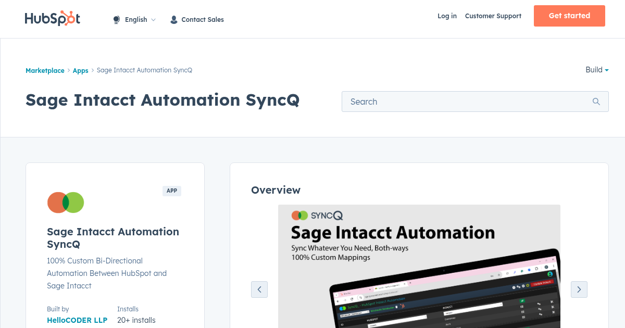This screenshot has width=625, height=328.
Task: Click the Sage Intacct Automation overview screenshot
Action: click(419, 266)
